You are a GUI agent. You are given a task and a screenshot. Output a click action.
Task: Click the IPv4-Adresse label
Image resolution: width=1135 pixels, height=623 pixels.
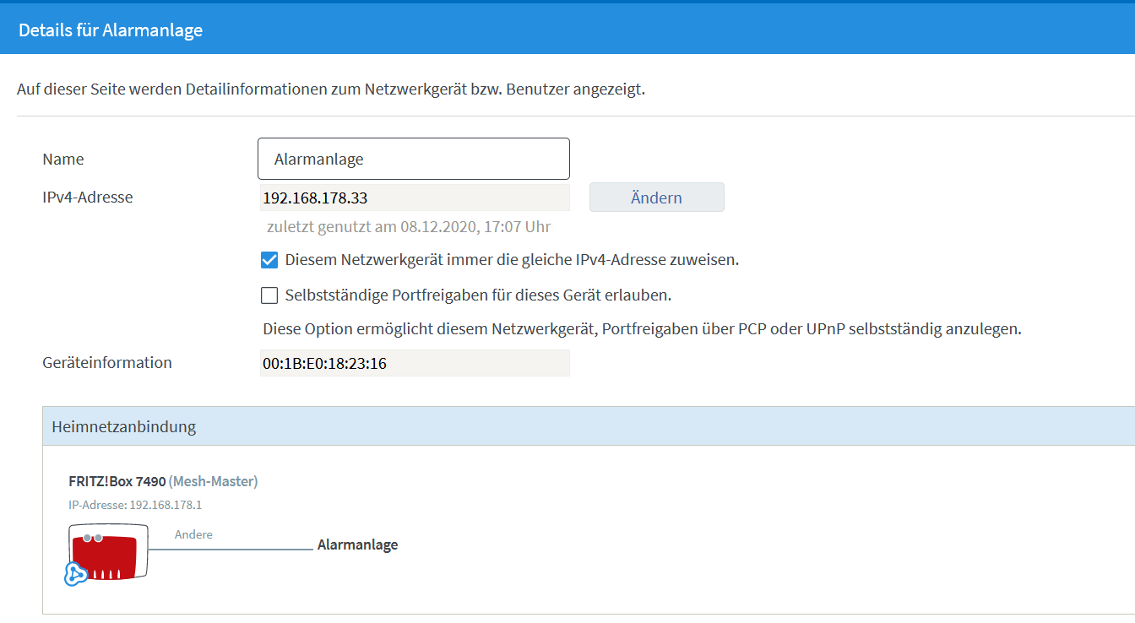tap(88, 198)
